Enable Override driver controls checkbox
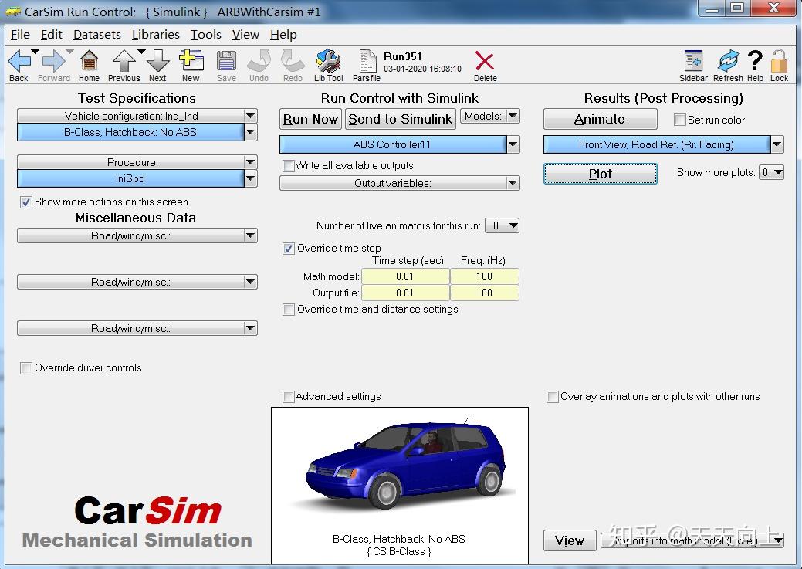The height and width of the screenshot is (569, 802). pyautogui.click(x=26, y=368)
